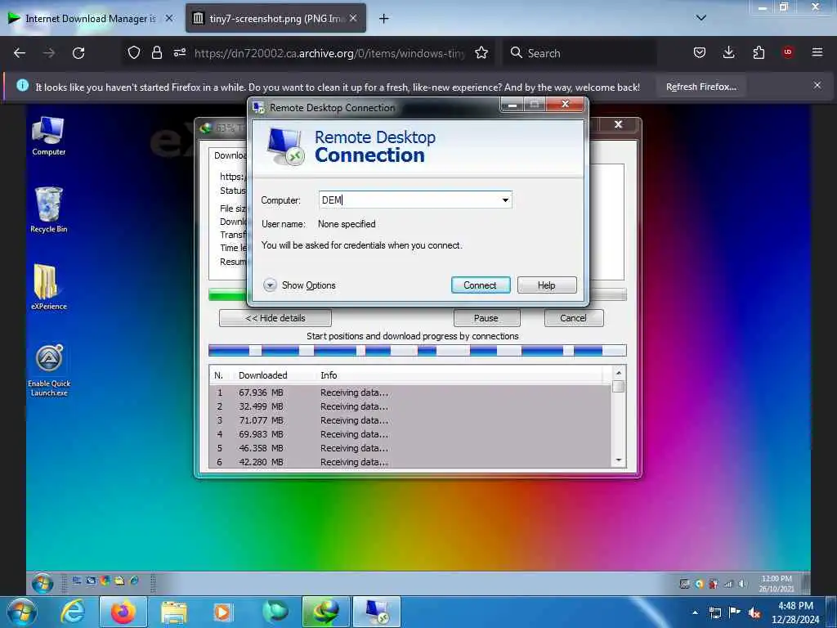Click the Firefox forward arrow

click(x=49, y=53)
